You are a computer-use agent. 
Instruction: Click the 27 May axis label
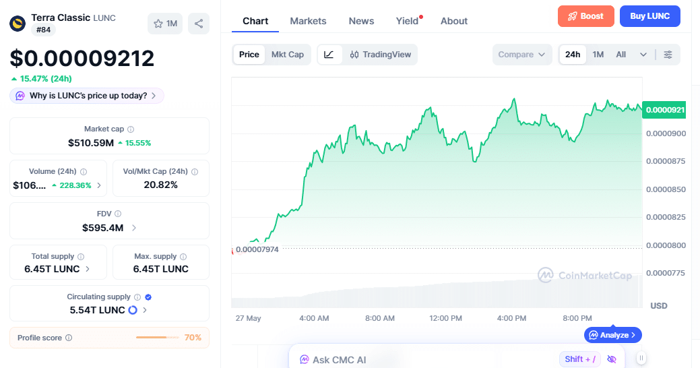(x=248, y=318)
